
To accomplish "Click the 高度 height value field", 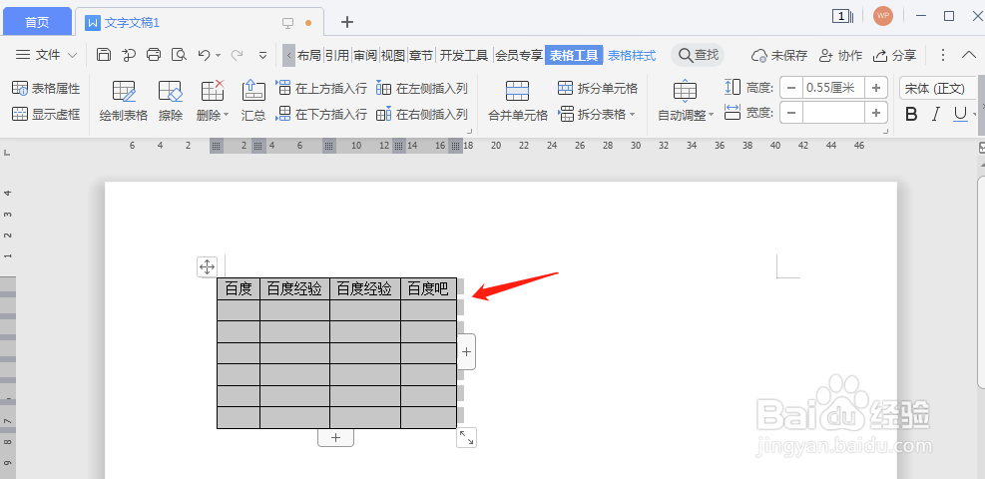I will click(833, 88).
